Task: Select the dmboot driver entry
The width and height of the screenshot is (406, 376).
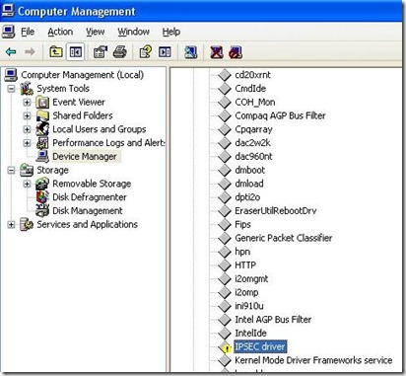Action: (x=249, y=170)
